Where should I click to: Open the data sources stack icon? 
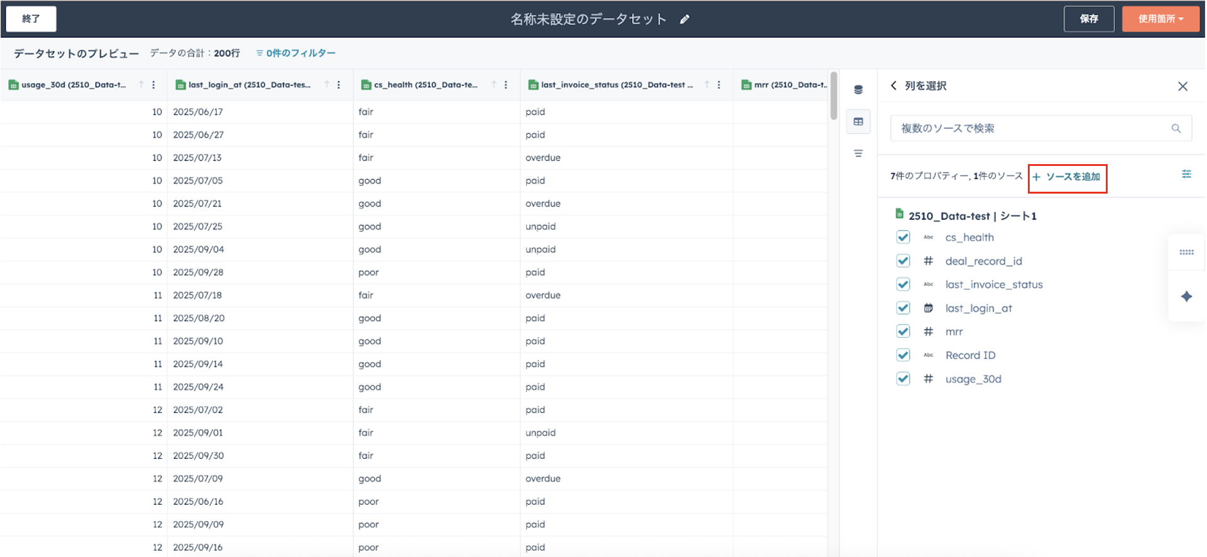pyautogui.click(x=858, y=90)
